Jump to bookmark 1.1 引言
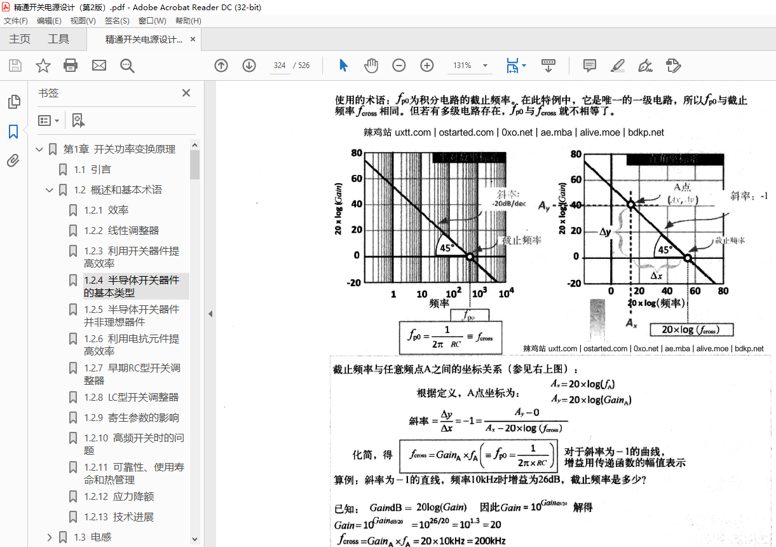The width and height of the screenshot is (776, 547). (92, 170)
